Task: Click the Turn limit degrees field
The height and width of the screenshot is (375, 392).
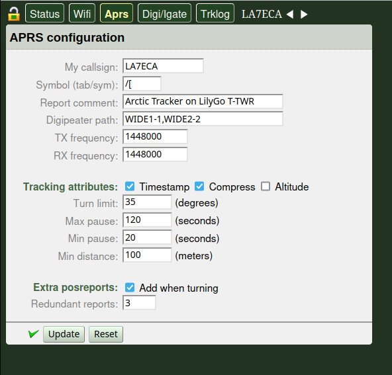Action: click(x=147, y=202)
